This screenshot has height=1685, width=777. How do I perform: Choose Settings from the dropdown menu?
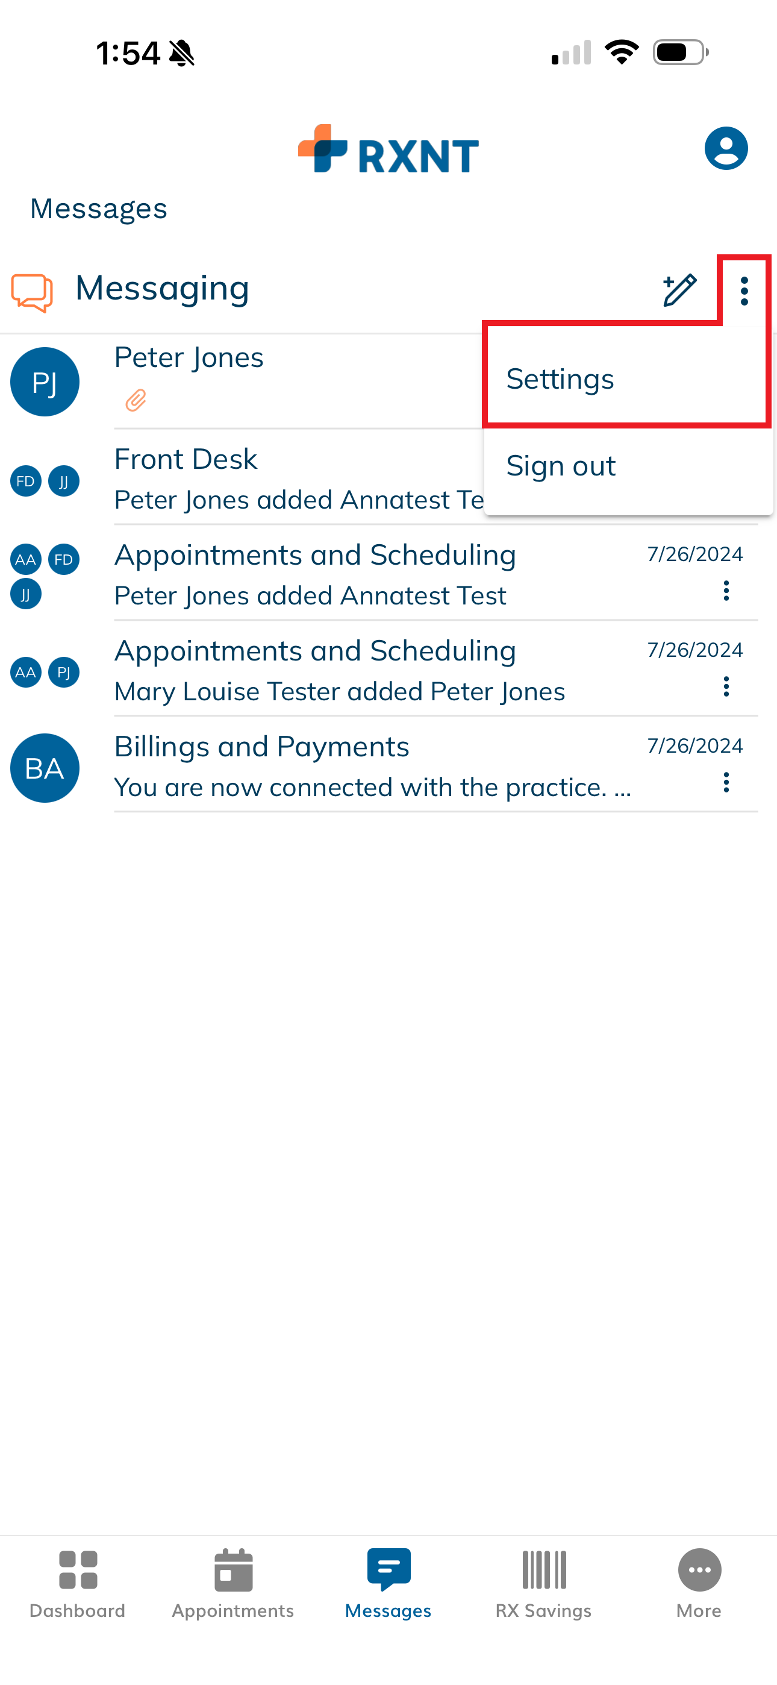pos(560,380)
